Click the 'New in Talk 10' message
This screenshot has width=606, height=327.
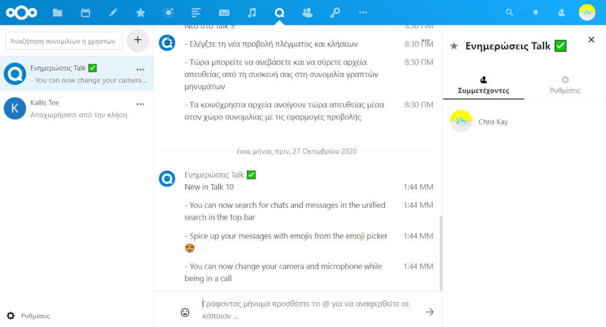209,187
